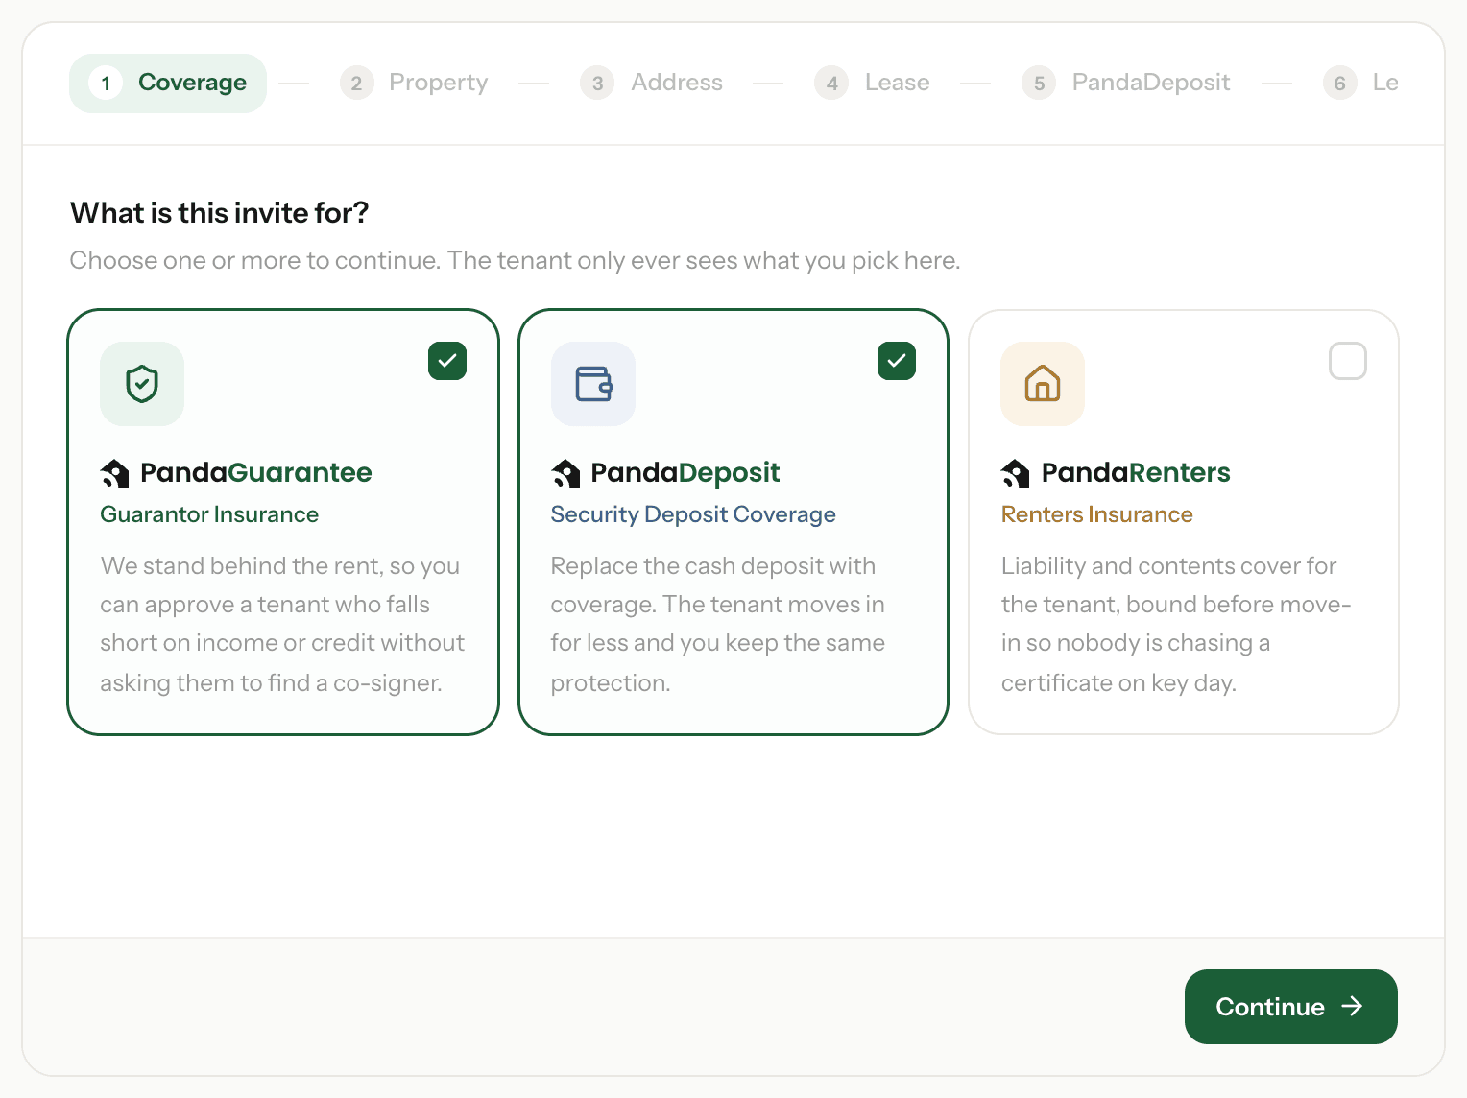Click the shield icon on PandaGuarantee card
The image size is (1467, 1098).
coord(142,384)
